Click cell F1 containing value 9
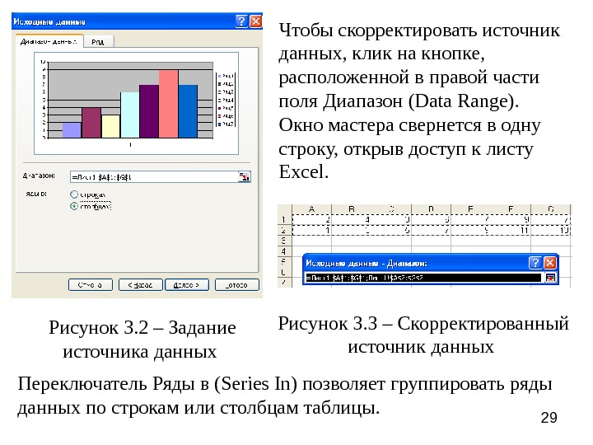Screen dimensions: 593x445 coord(511,219)
